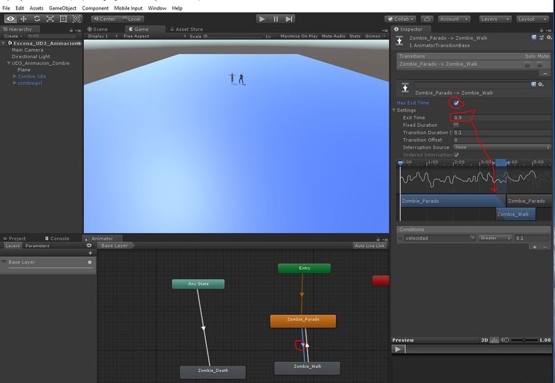Viewport: 555px width, 383px height.
Task: Toggle Mute for Zombie_Parado transition
Action: [x=540, y=65]
